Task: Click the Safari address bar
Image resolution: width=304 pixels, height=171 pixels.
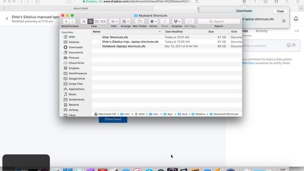Action: click(138, 1)
